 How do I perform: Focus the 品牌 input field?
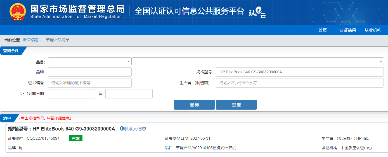coord(90,72)
